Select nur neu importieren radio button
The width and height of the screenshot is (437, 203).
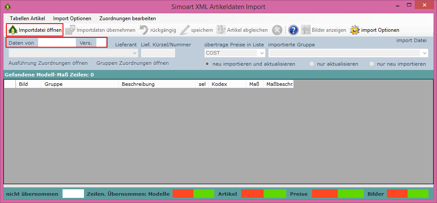pyautogui.click(x=371, y=64)
